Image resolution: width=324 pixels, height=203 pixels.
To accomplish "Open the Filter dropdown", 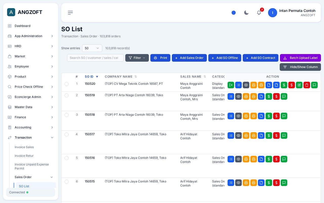I will 137,58.
